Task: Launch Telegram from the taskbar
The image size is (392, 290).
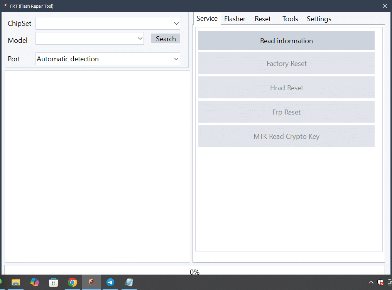Action: pyautogui.click(x=110, y=282)
